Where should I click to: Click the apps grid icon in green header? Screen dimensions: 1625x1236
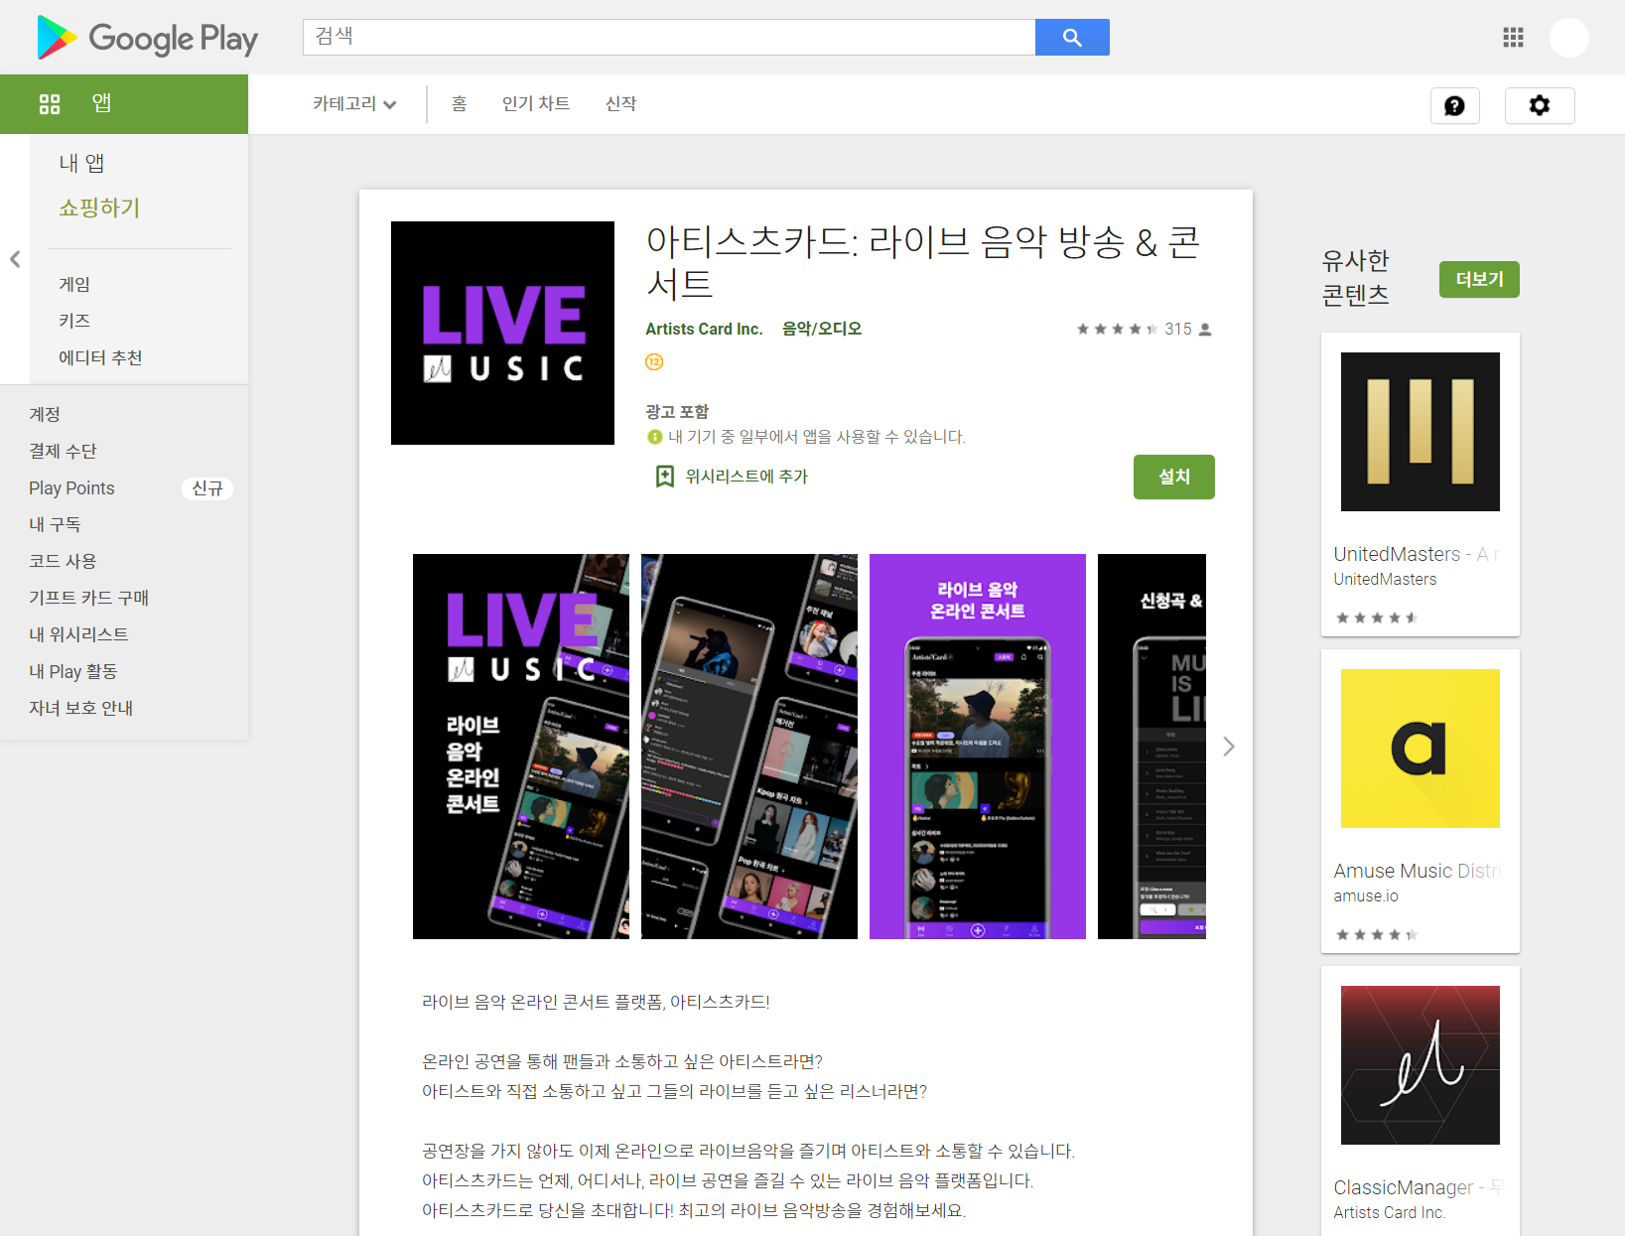50,103
